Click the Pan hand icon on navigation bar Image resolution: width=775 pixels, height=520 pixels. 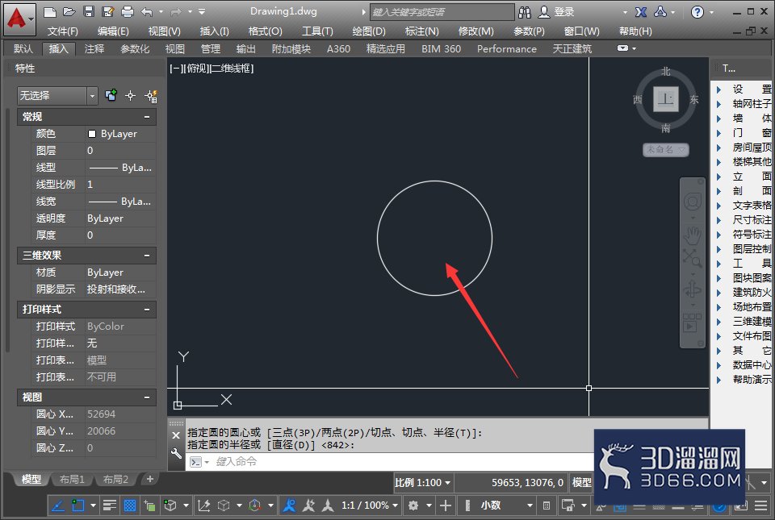pos(693,235)
